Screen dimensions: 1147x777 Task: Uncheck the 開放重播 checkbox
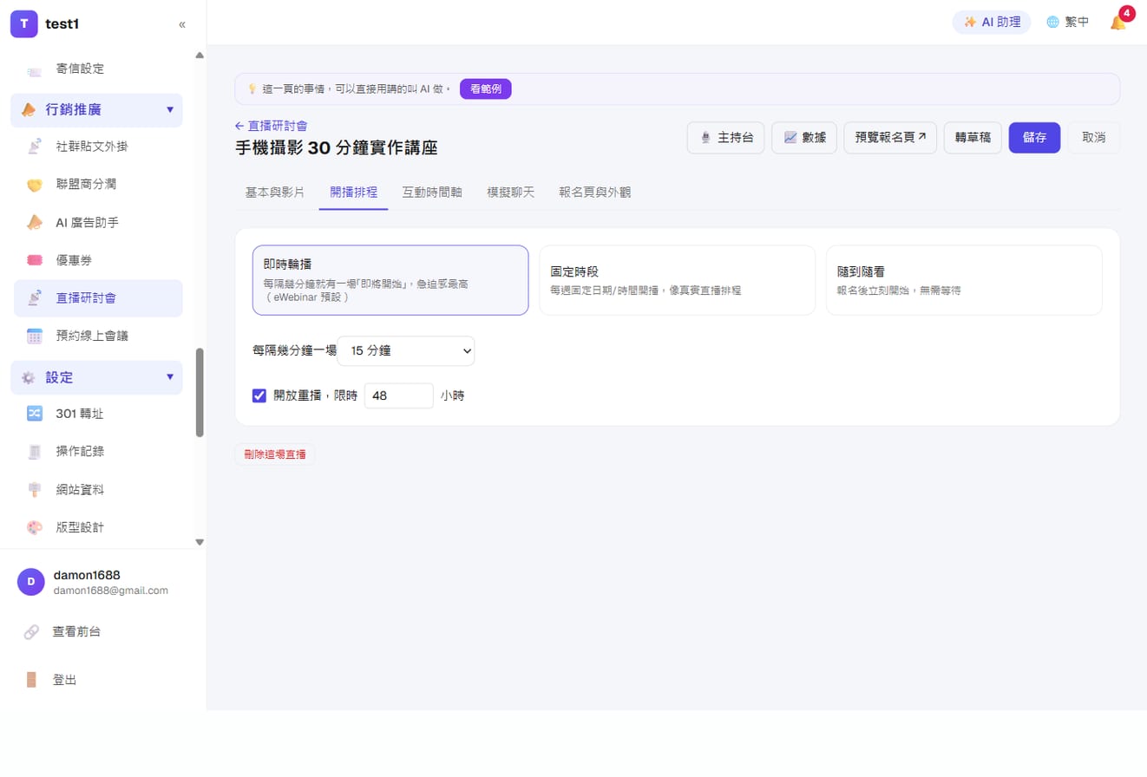coord(259,396)
